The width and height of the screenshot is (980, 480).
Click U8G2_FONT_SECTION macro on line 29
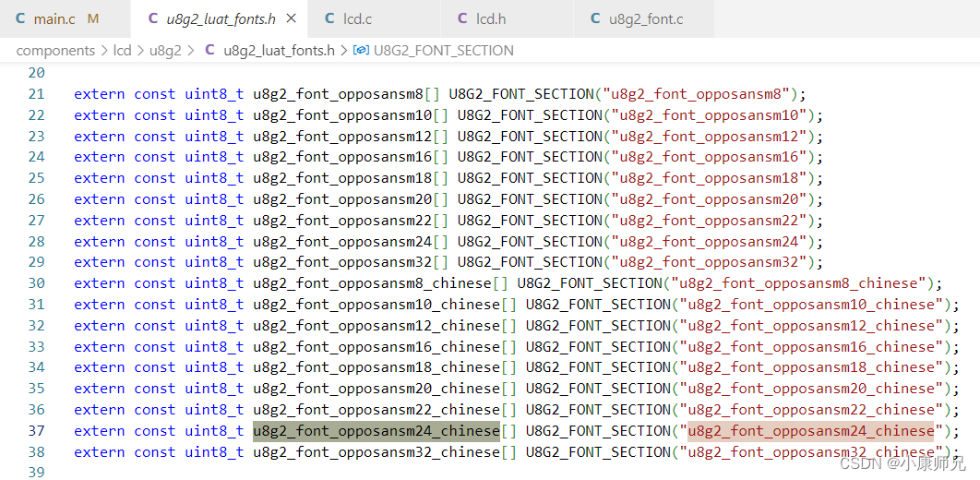coord(530,262)
